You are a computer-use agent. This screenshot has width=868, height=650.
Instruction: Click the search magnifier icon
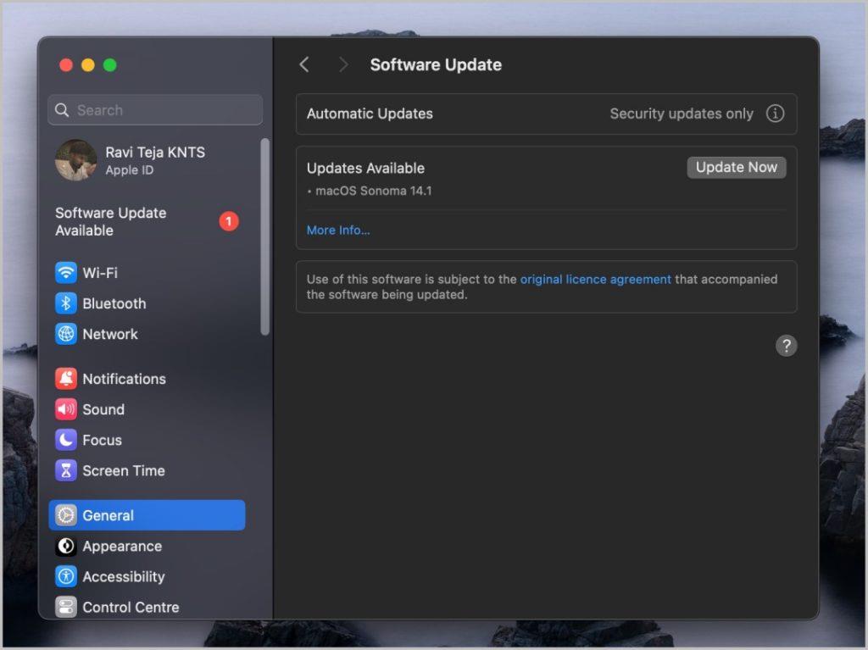click(62, 110)
